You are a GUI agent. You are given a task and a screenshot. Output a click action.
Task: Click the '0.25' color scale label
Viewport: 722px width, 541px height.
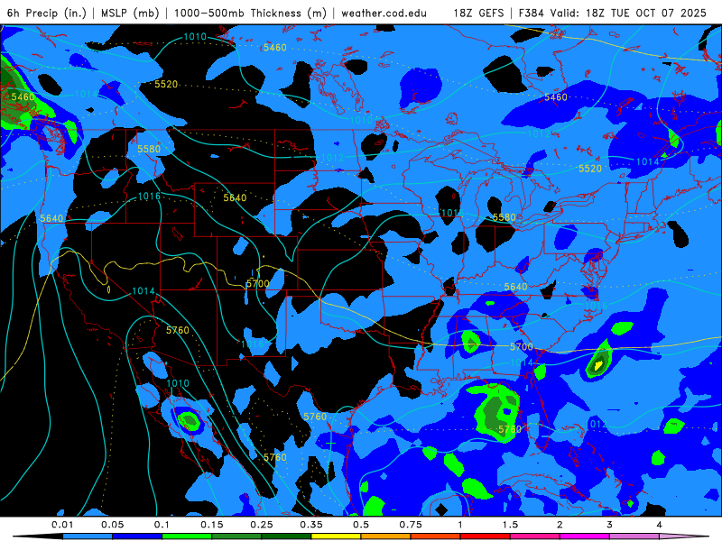click(262, 525)
